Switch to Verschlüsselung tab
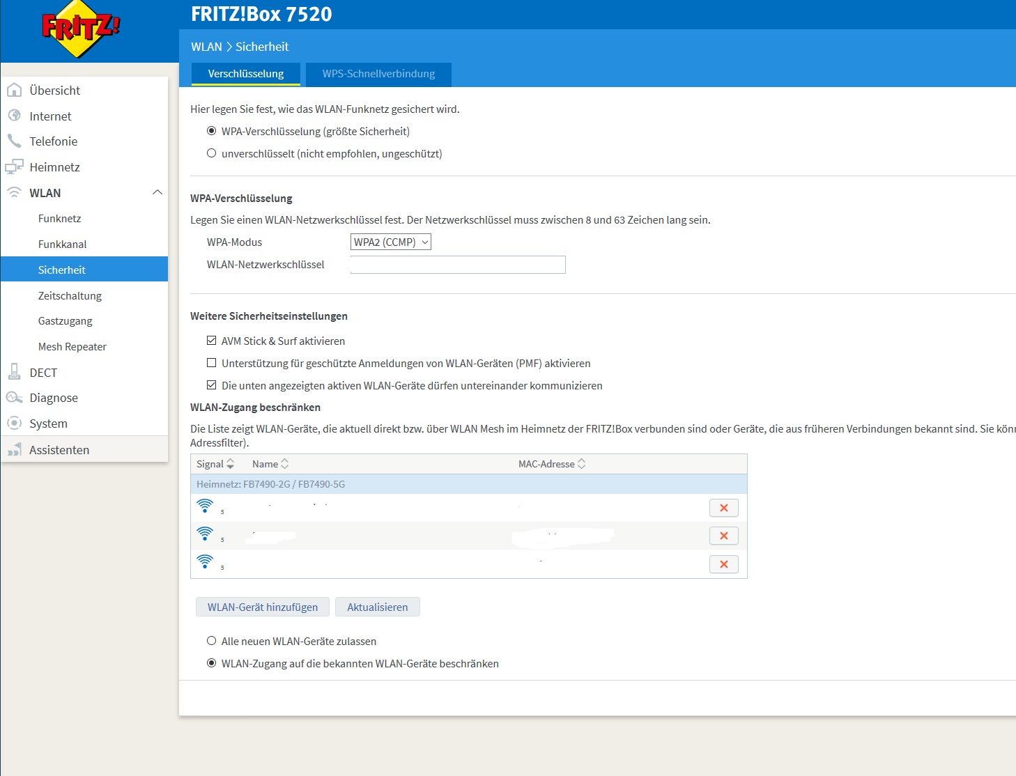Viewport: 1016px width, 776px height. [x=246, y=74]
